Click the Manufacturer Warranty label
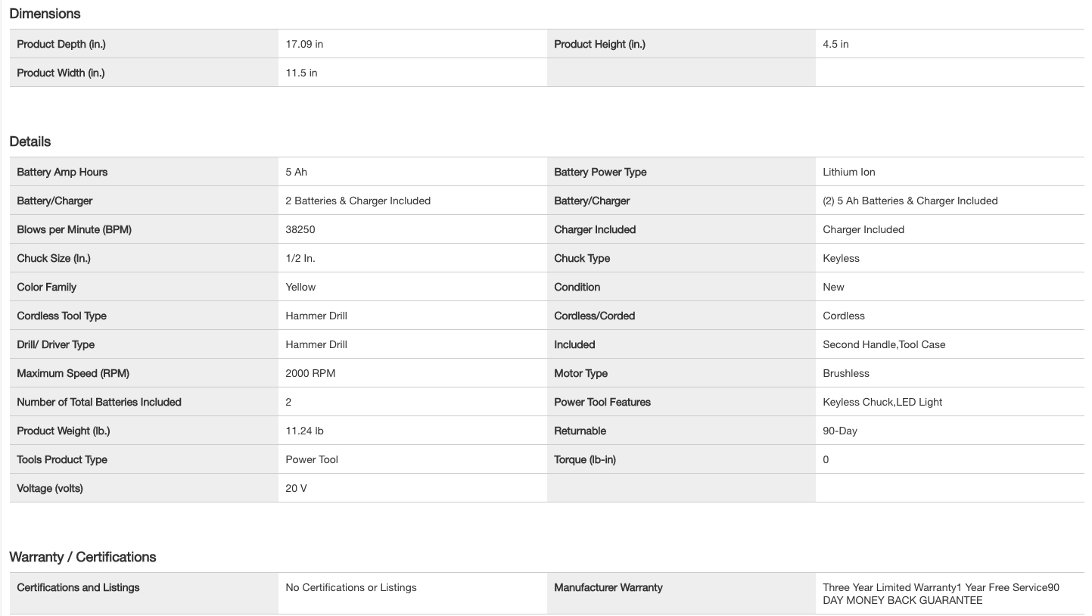Image resolution: width=1092 pixels, height=616 pixels. coord(608,587)
